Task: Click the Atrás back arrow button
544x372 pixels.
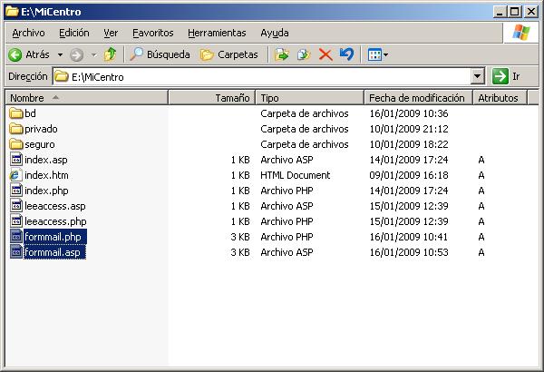Action: pos(29,54)
